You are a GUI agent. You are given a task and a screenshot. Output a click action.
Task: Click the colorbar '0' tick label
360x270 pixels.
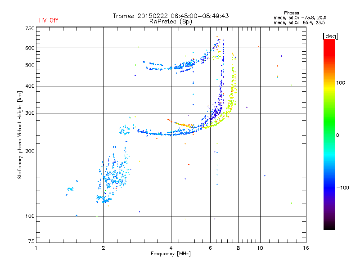click(x=337, y=135)
